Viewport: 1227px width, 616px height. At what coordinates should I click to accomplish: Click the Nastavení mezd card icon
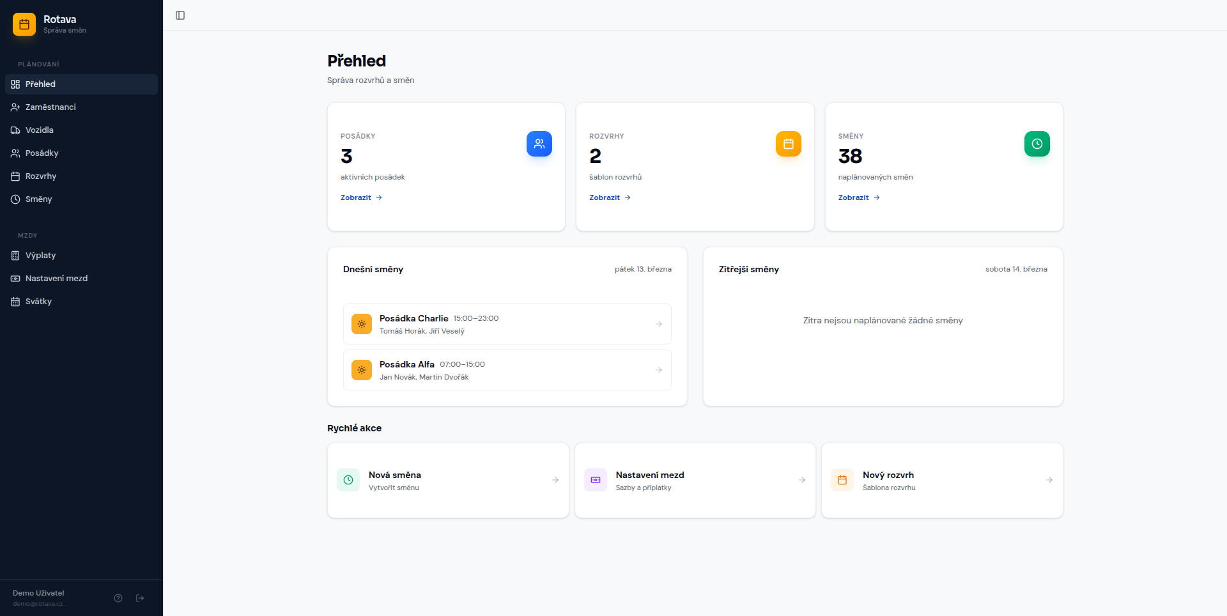15,278
